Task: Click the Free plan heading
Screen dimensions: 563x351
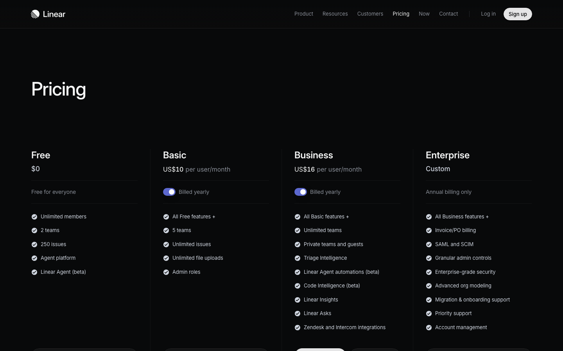Action: pos(41,155)
